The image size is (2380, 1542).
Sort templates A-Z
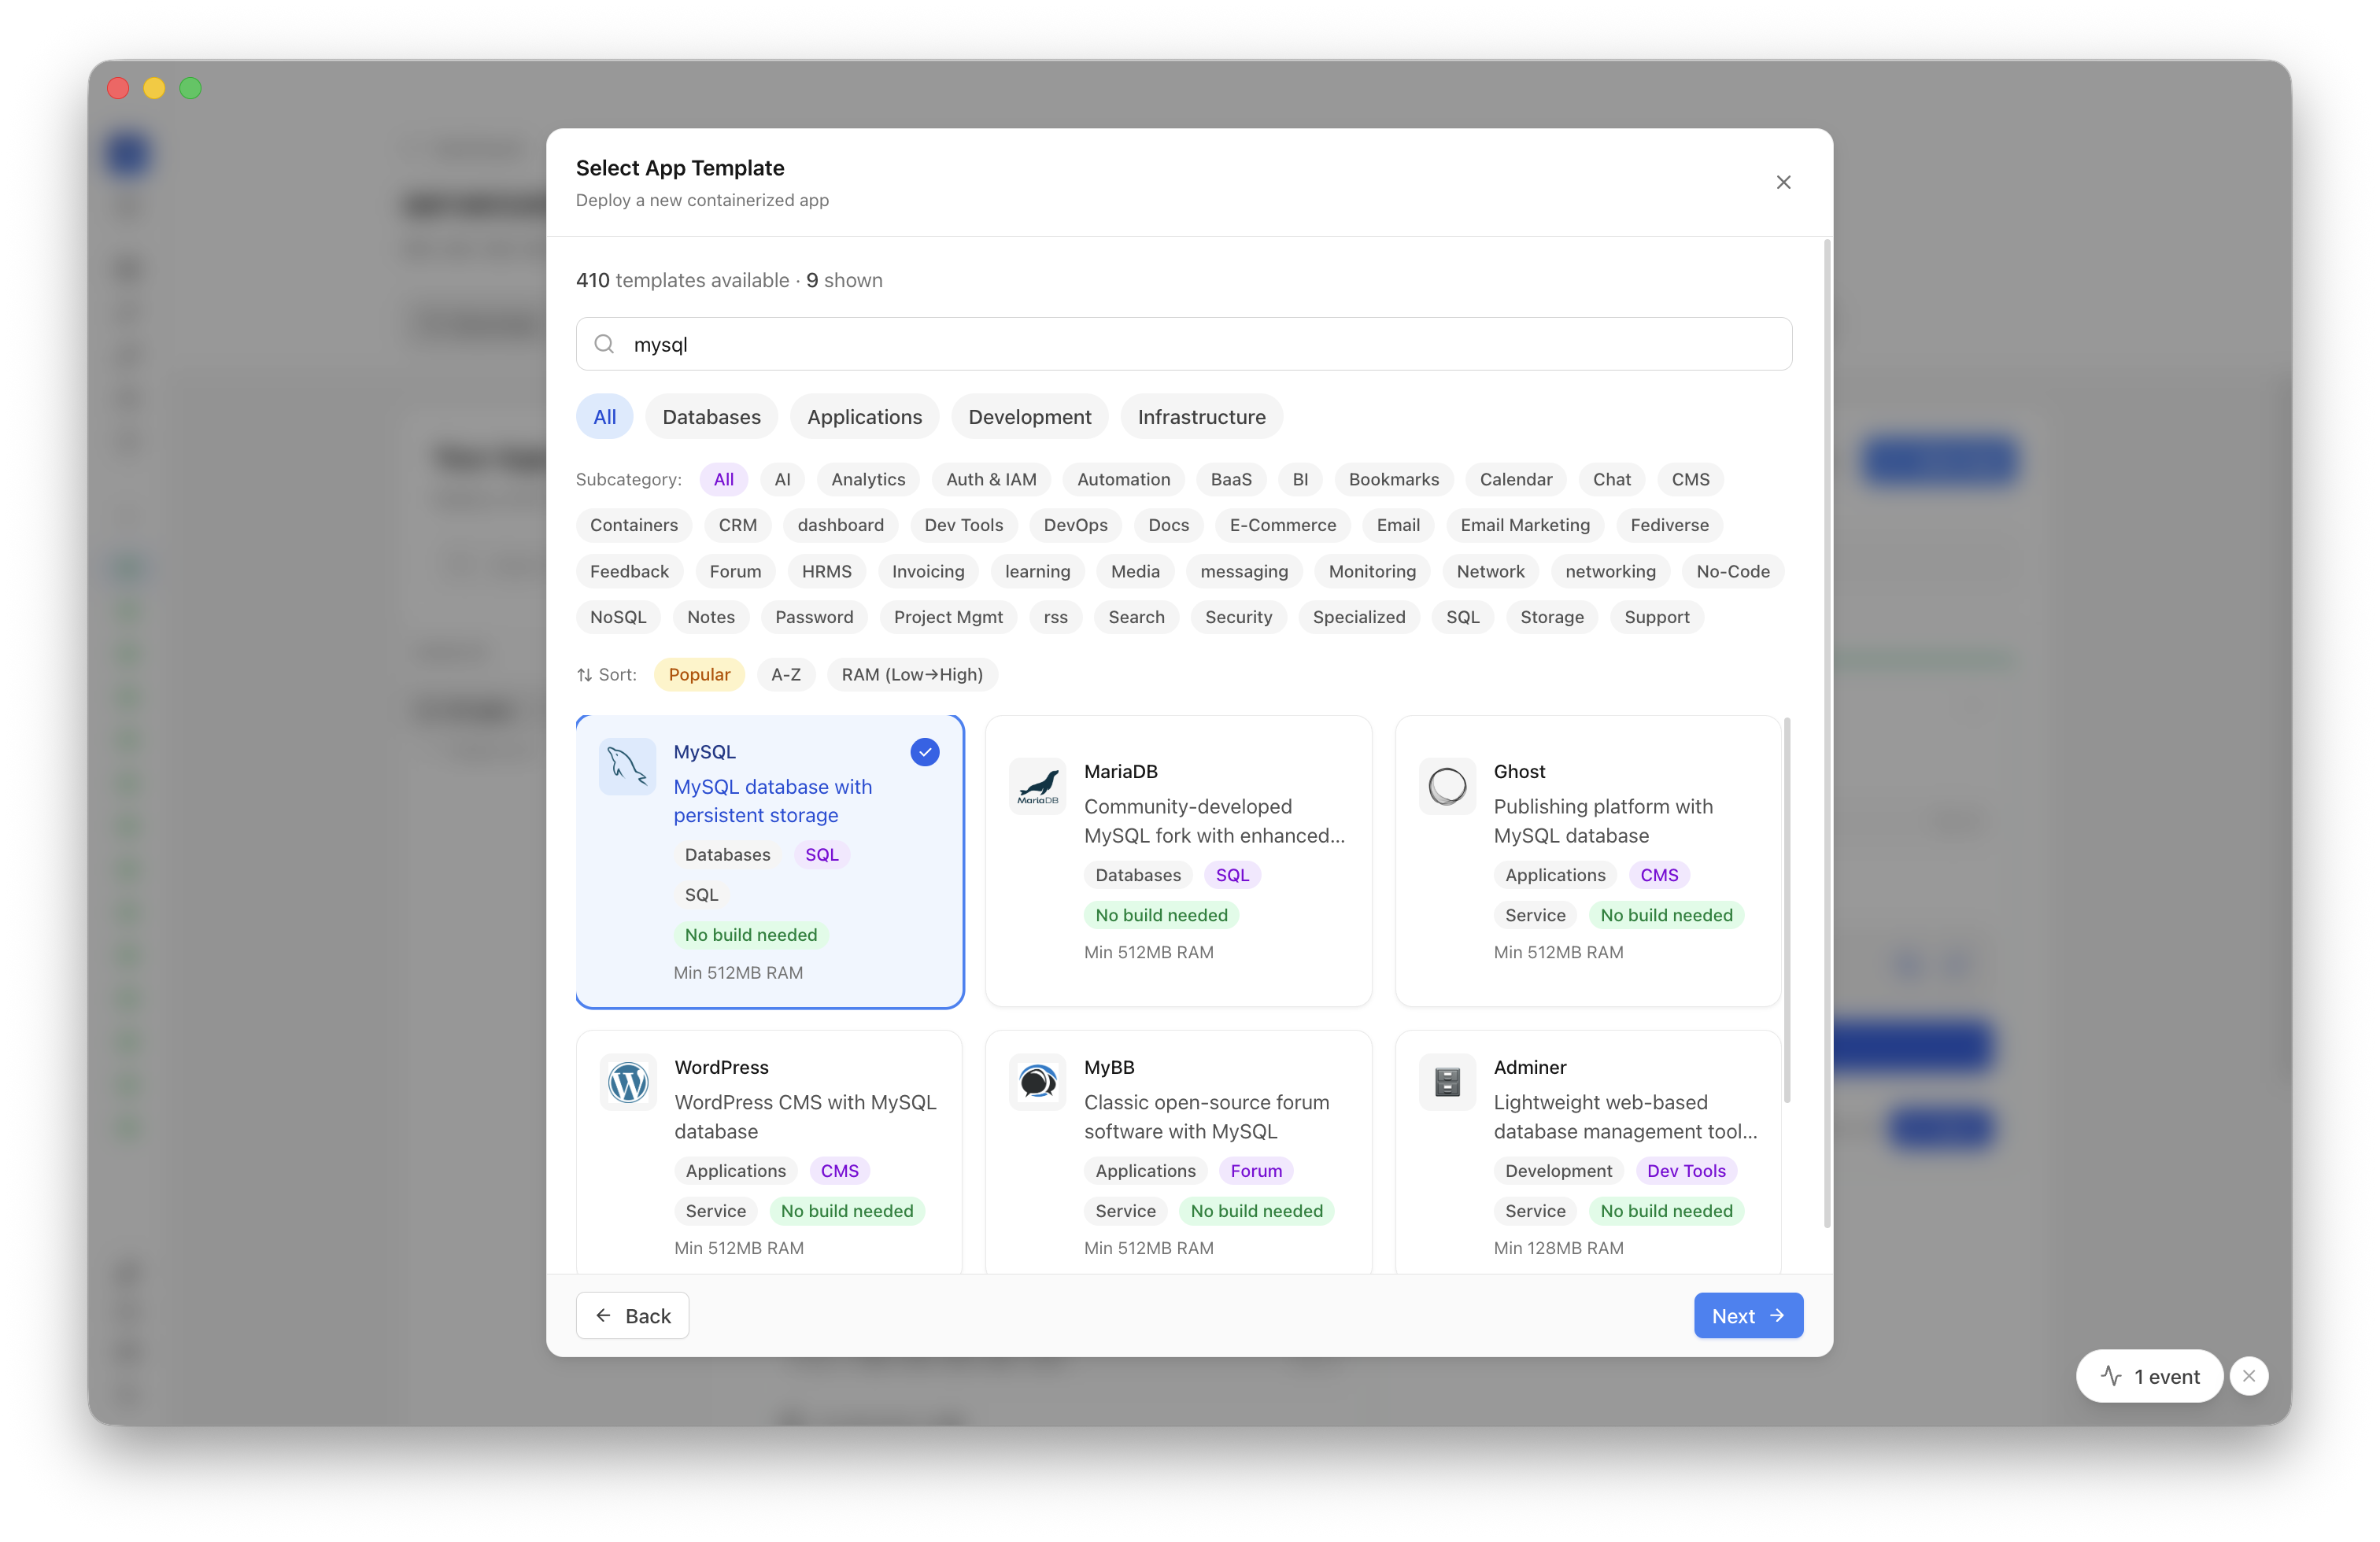786,674
